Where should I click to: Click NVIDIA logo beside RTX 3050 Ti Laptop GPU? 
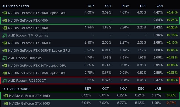[5, 50]
